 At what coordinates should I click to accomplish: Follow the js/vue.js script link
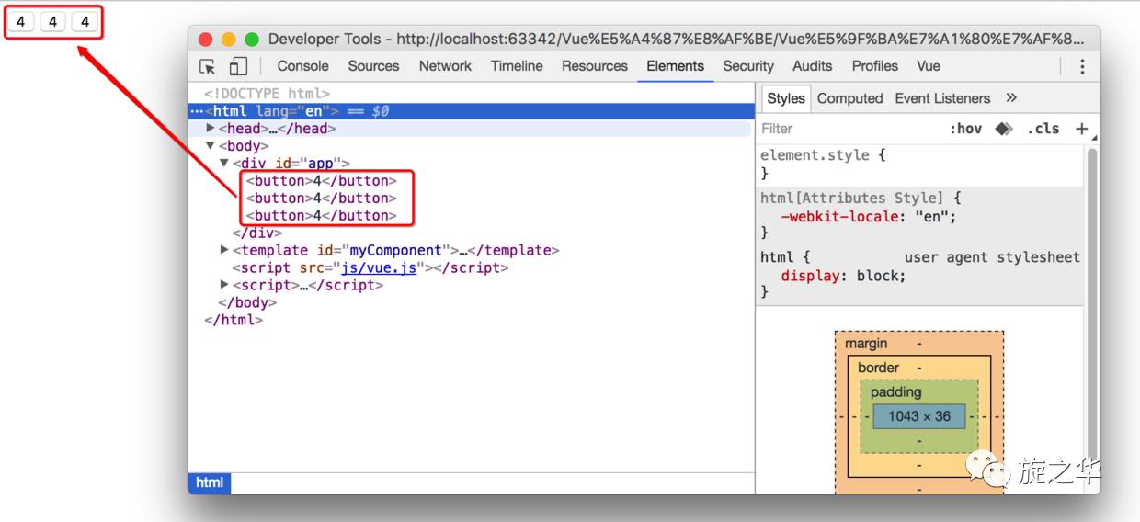pos(380,267)
